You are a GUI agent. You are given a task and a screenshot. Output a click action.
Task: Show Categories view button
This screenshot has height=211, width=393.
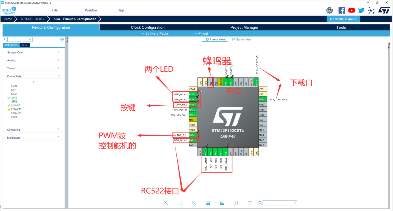click(11, 45)
